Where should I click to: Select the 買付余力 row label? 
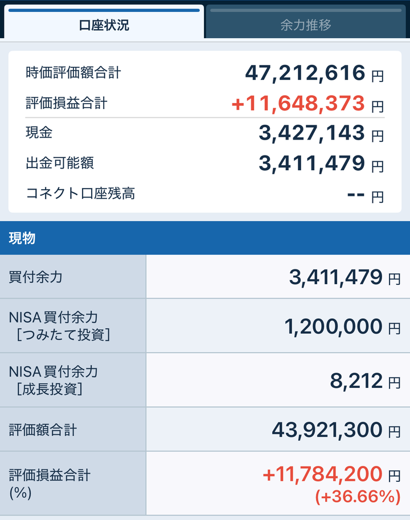point(36,277)
